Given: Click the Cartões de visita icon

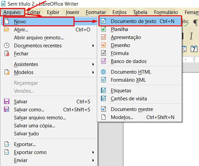Looking at the screenshot, I should (x=103, y=99).
